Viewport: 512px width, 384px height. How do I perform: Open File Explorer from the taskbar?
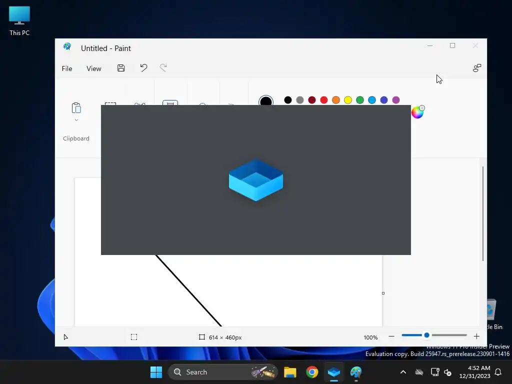pos(290,372)
